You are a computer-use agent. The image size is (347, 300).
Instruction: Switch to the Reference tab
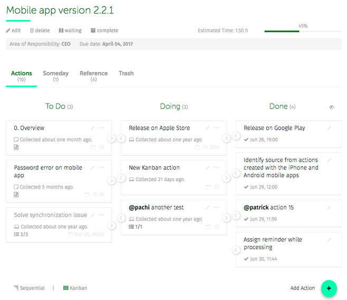tap(93, 76)
